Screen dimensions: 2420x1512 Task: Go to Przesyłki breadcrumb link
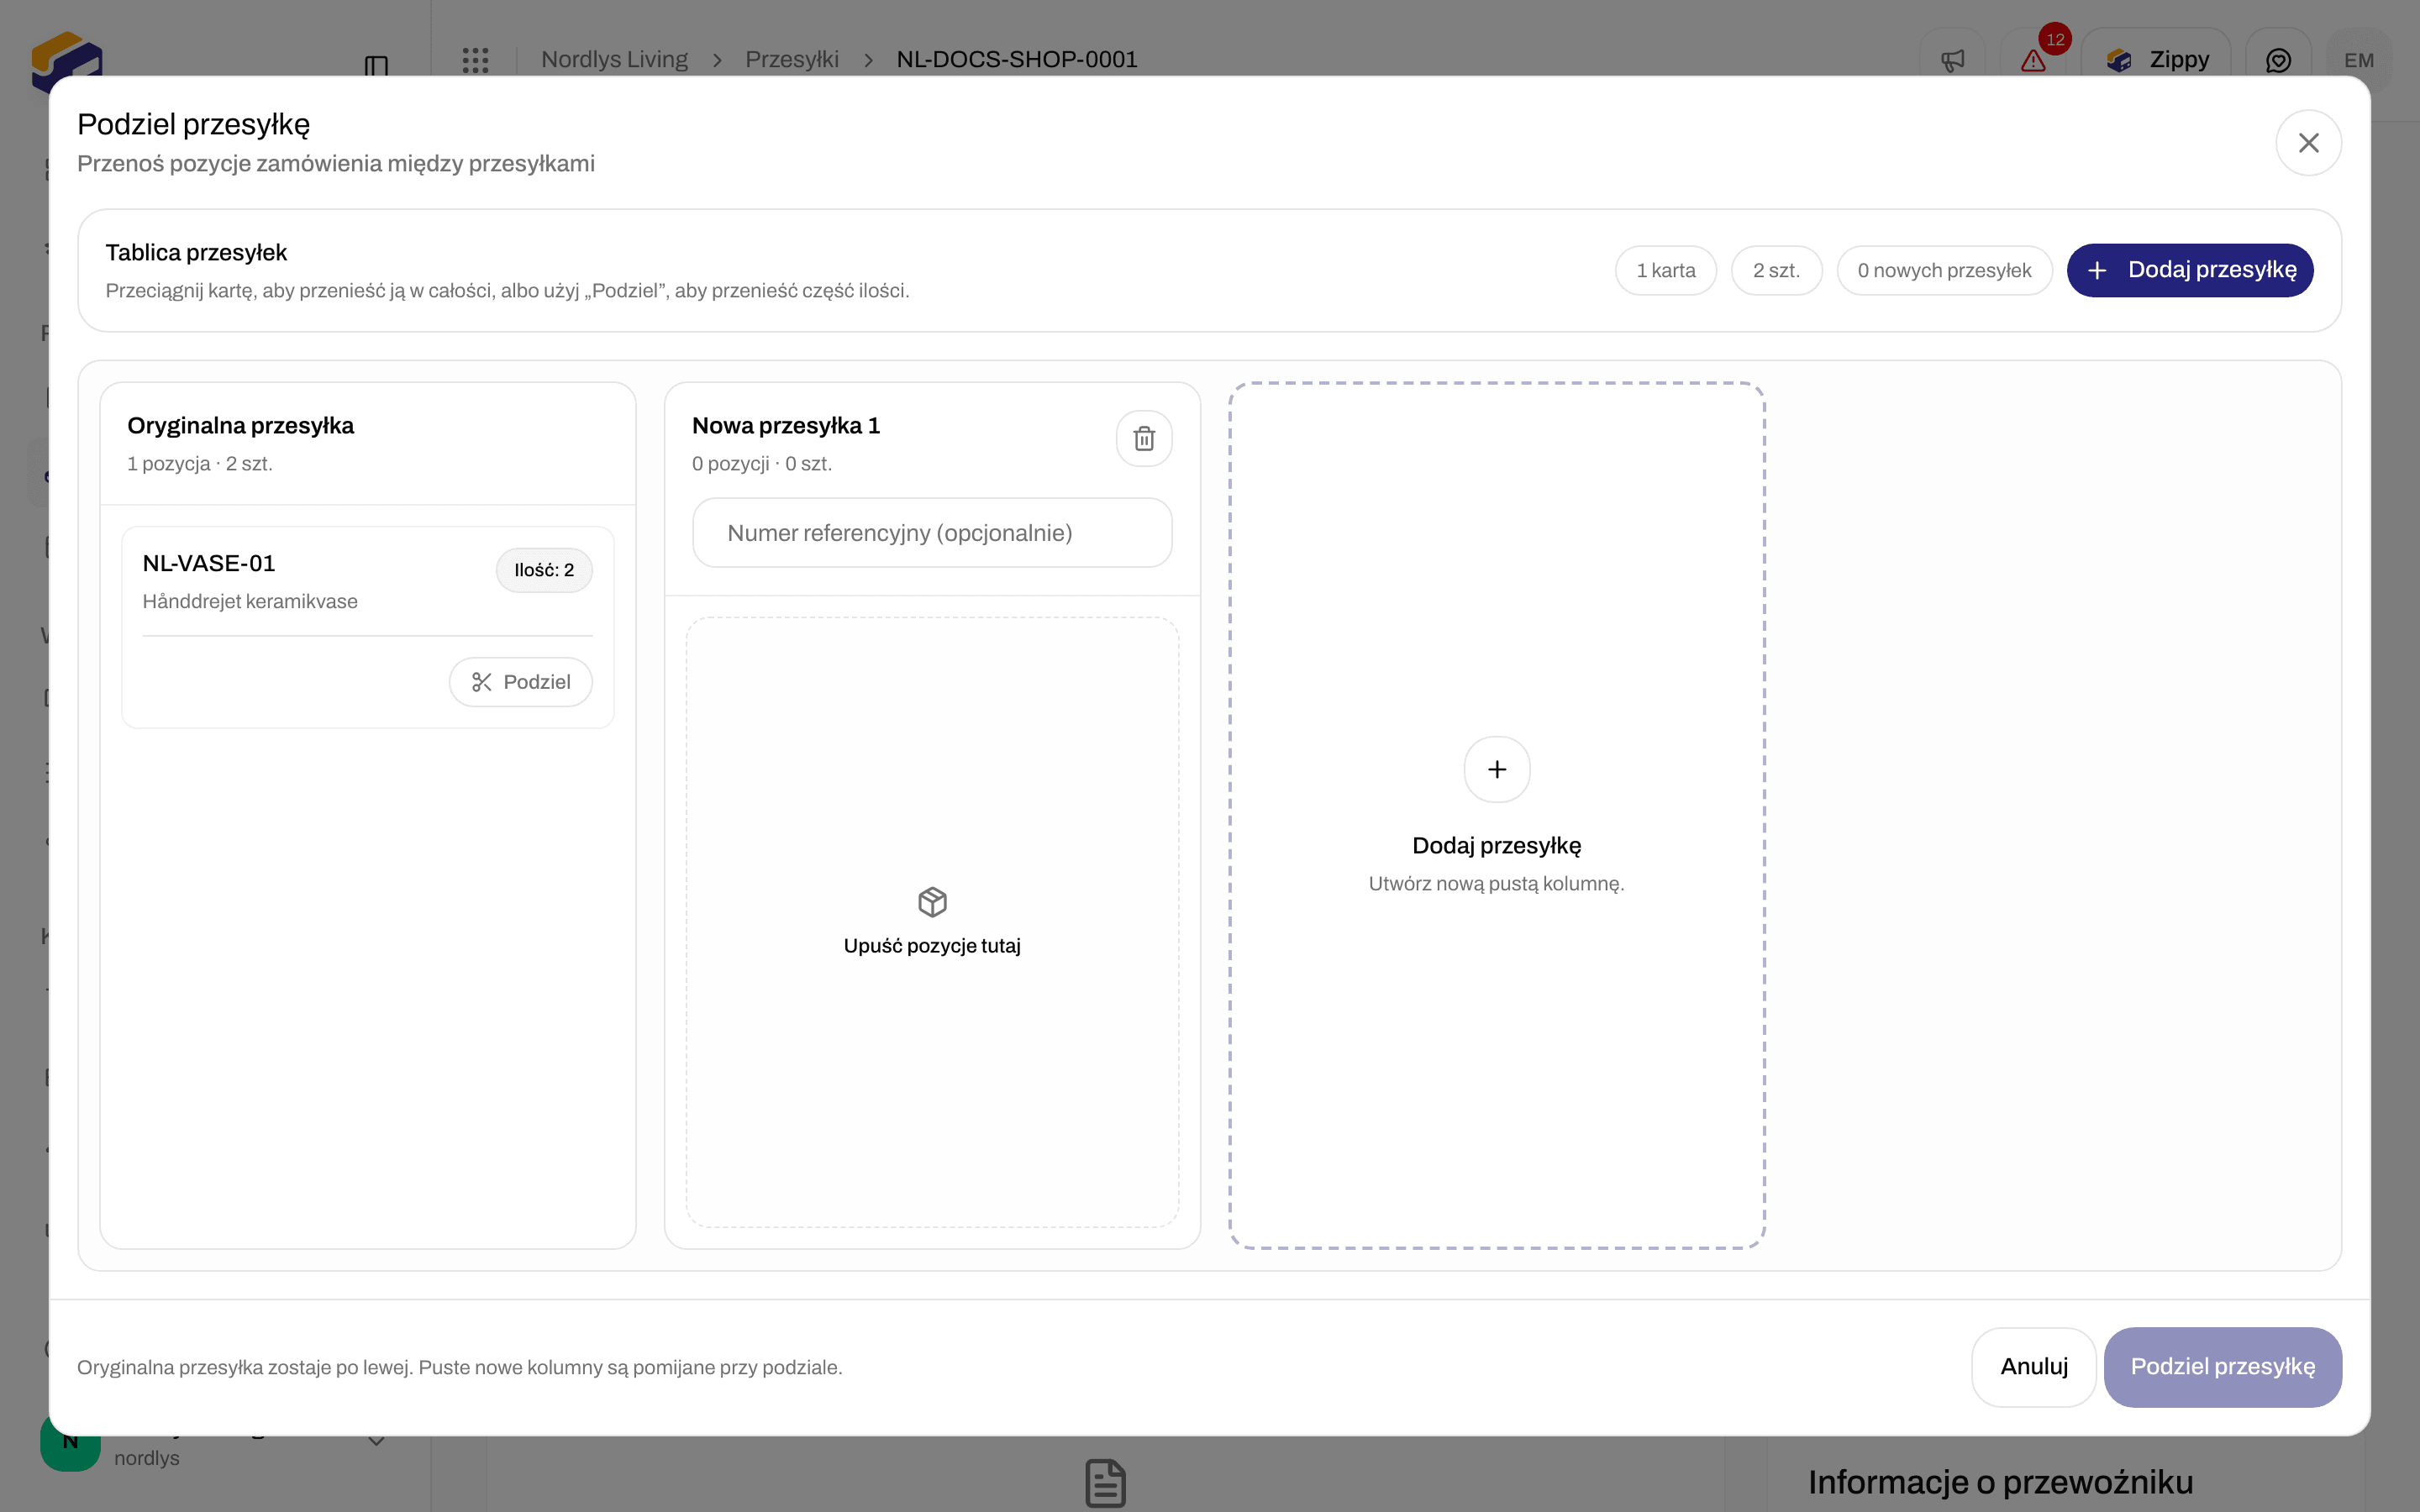click(791, 59)
